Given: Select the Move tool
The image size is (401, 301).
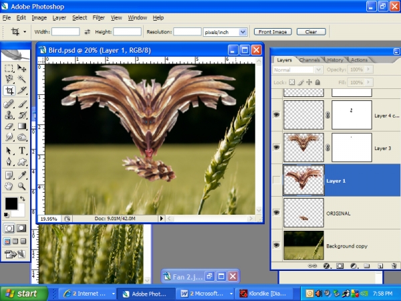Looking at the screenshot, I should (22, 68).
